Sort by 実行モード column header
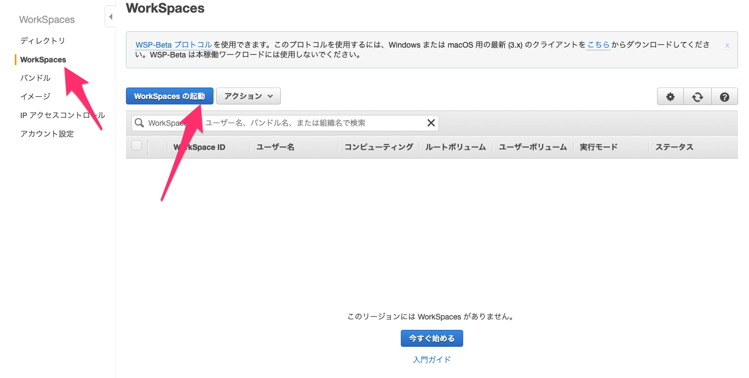 (598, 147)
